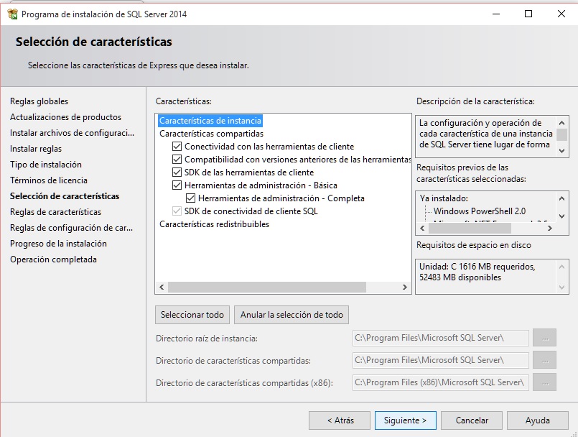This screenshot has height=437, width=578.
Task: Click Seleccionar todo
Action: pyautogui.click(x=192, y=314)
